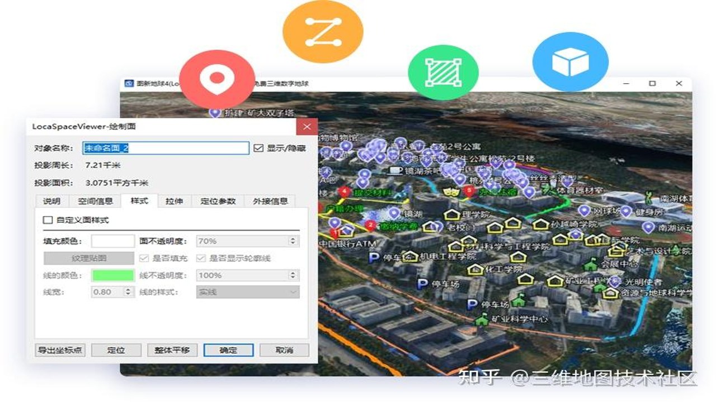Adjust the 线不透明度 spinner arrows
This screenshot has width=716, height=402.
tap(293, 275)
